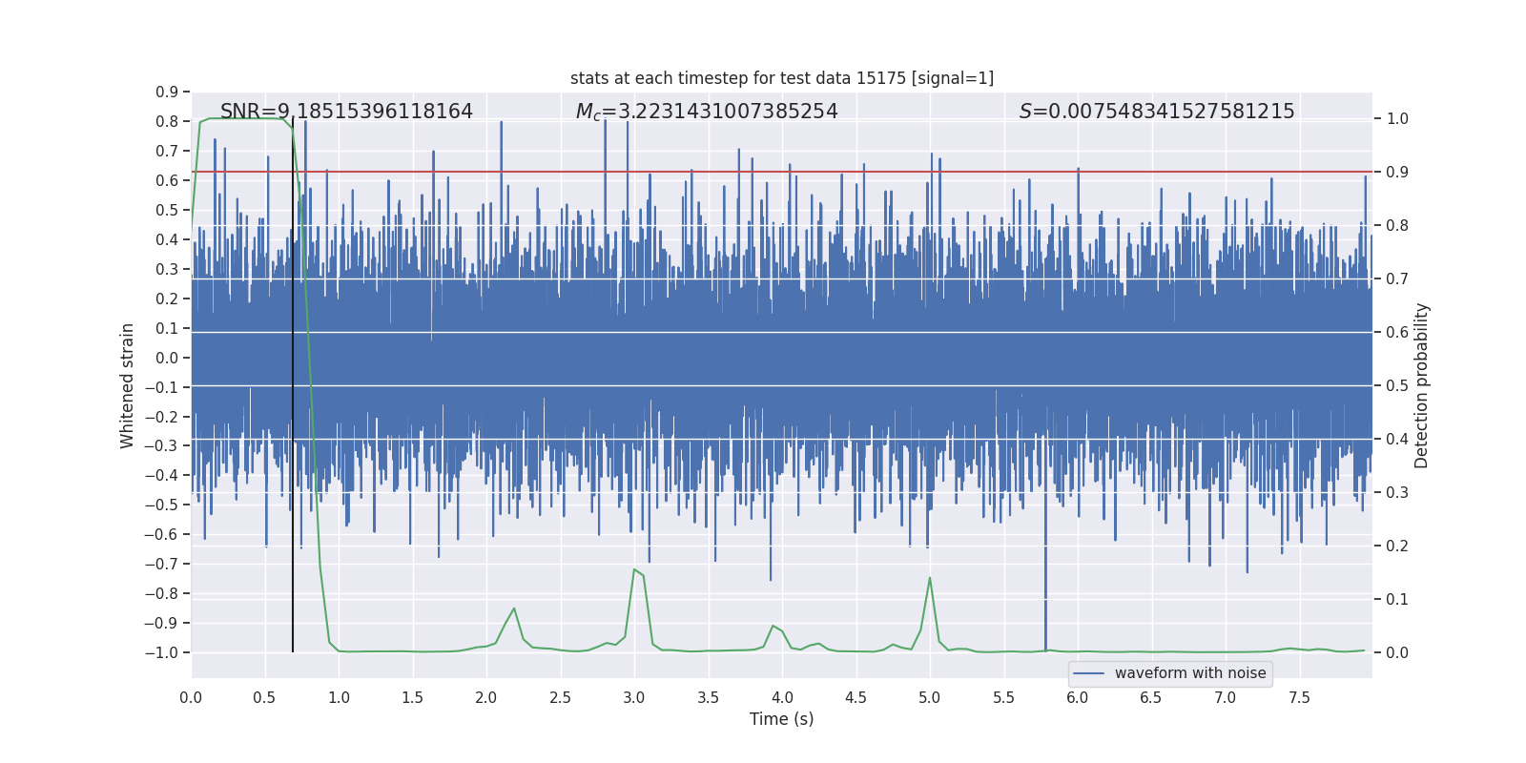Viewport: 1526px width, 763px height.
Task: Click the S=0.0075 annotation text
Action: coord(1157,112)
